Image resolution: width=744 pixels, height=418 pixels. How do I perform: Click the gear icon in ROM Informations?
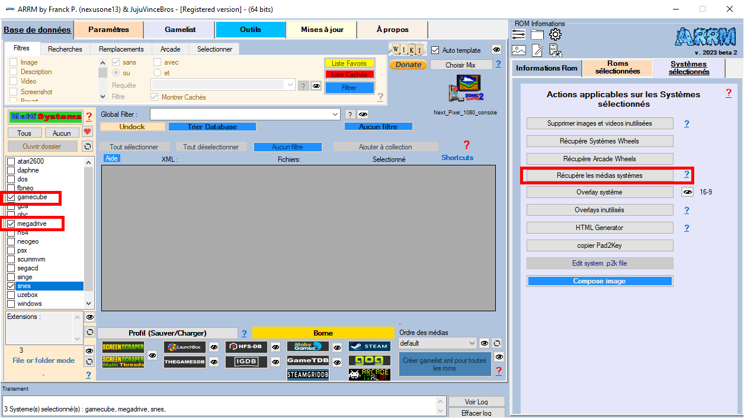coord(555,35)
